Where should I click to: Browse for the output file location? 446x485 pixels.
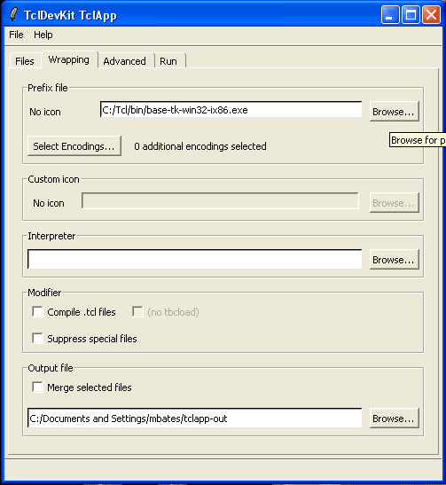(x=394, y=419)
